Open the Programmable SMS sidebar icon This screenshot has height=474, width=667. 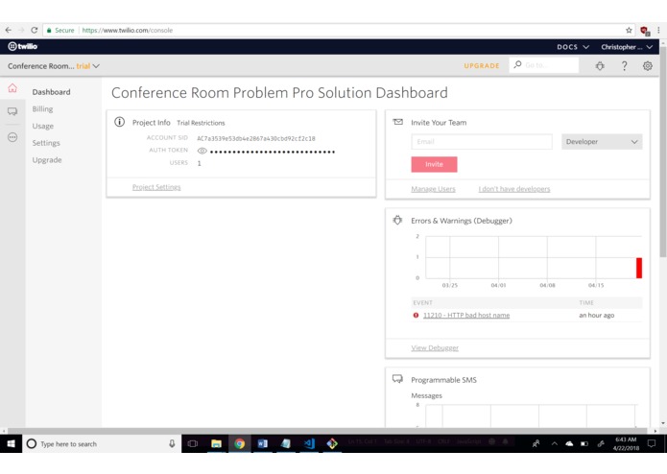click(12, 112)
